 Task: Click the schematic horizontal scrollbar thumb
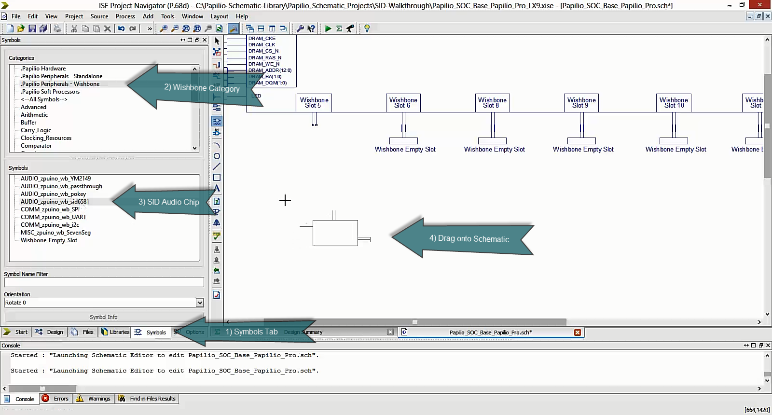click(x=414, y=322)
